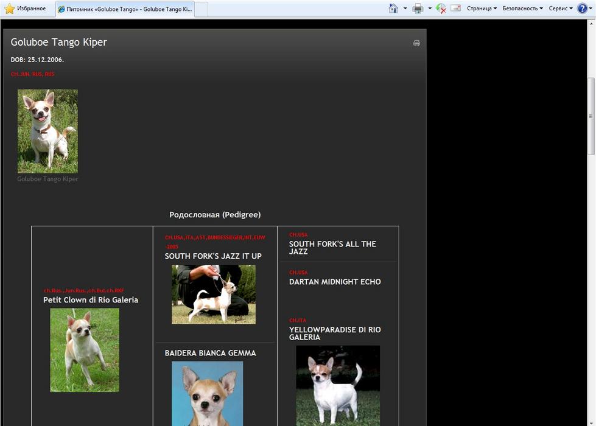Screen dimensions: 596x426
Task: Click the Baidera Bianca Gemma dog photo
Action: 207,393
